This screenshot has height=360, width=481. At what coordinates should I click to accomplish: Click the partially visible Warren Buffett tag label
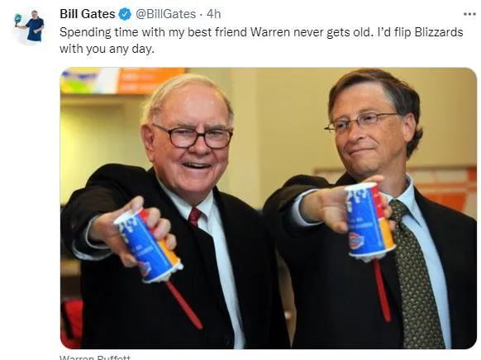95,358
